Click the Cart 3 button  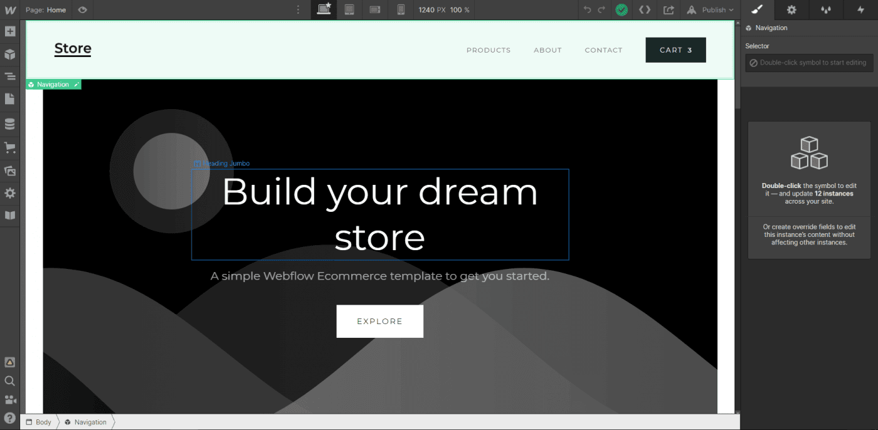tap(675, 50)
